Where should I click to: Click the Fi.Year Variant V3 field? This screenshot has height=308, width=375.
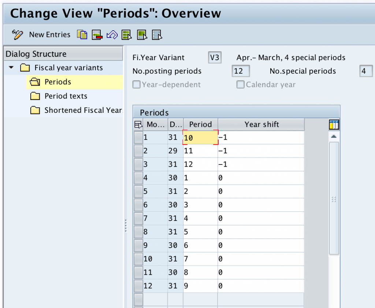point(215,57)
